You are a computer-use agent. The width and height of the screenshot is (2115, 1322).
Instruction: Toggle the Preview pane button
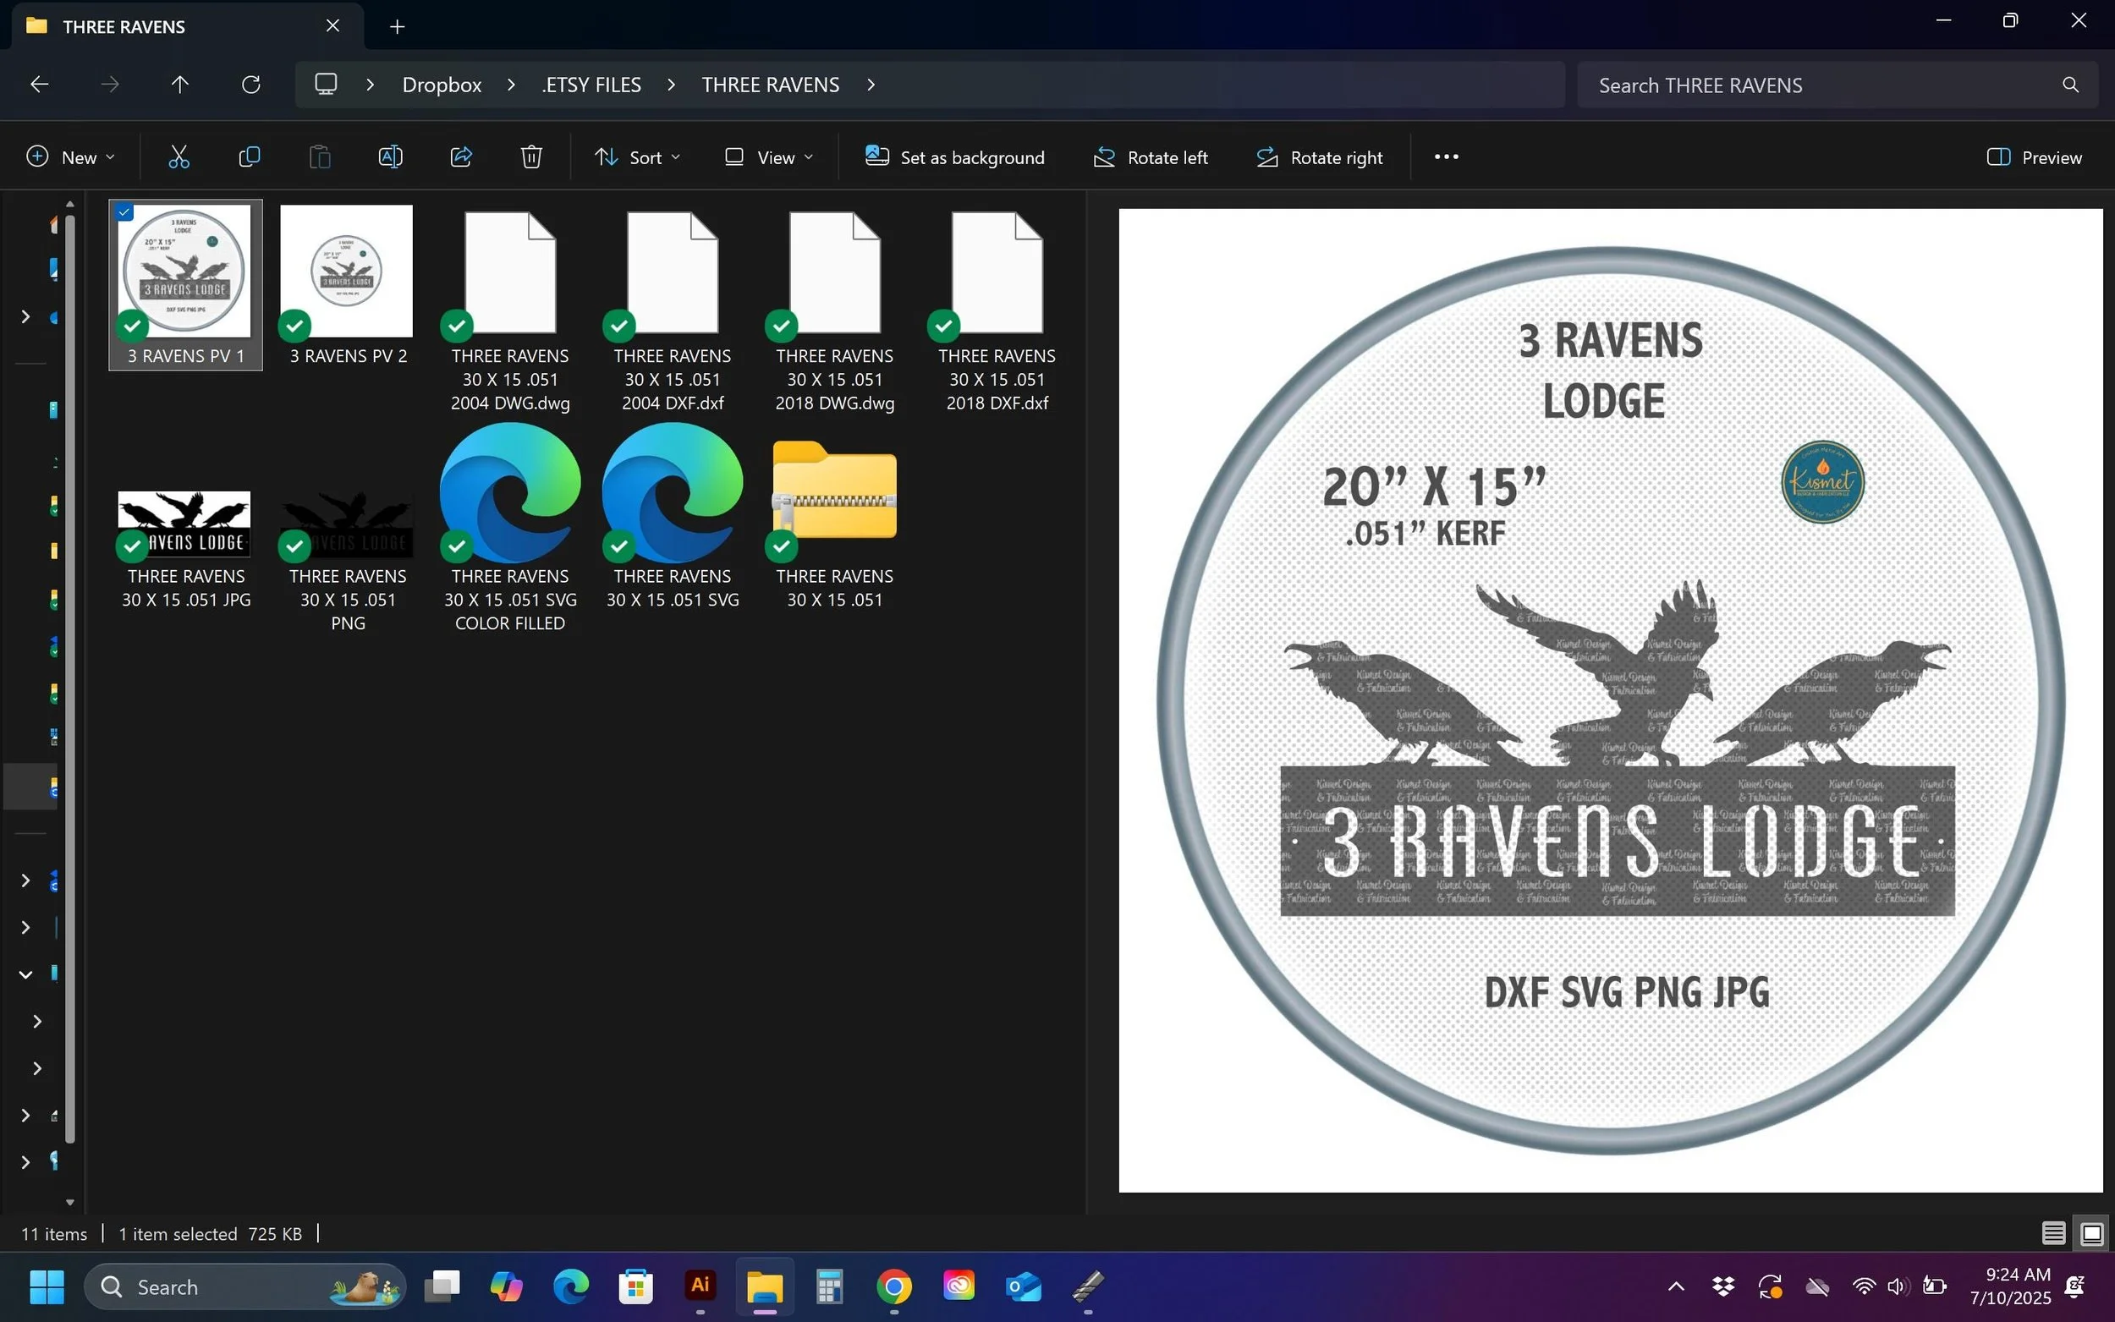(x=2034, y=157)
